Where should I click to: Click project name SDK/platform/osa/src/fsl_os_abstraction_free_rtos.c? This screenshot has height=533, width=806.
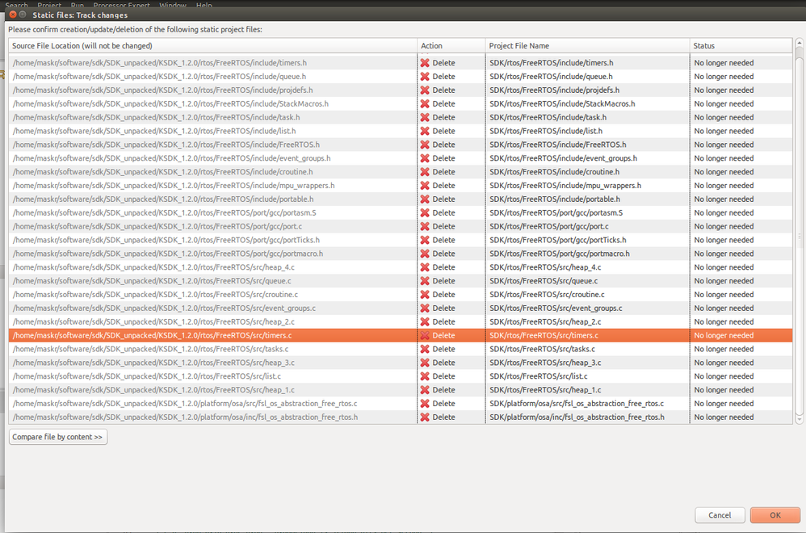(x=576, y=404)
